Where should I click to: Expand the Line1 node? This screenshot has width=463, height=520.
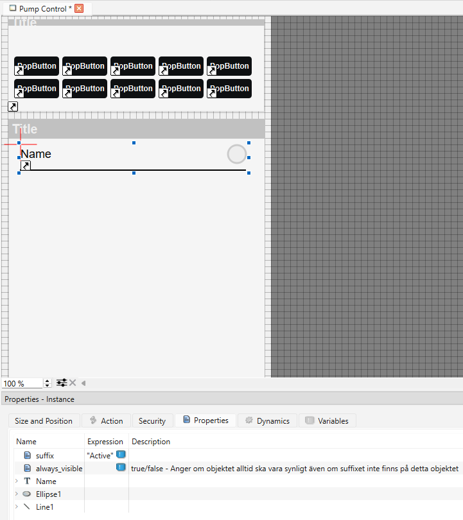tap(17, 507)
